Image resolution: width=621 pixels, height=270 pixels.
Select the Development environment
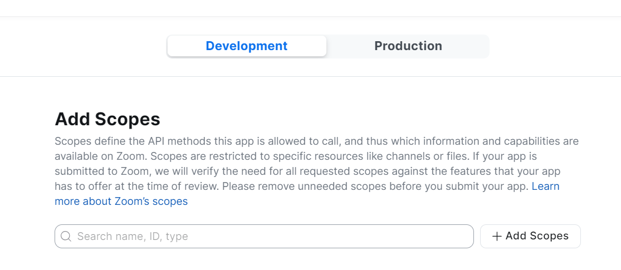[247, 46]
